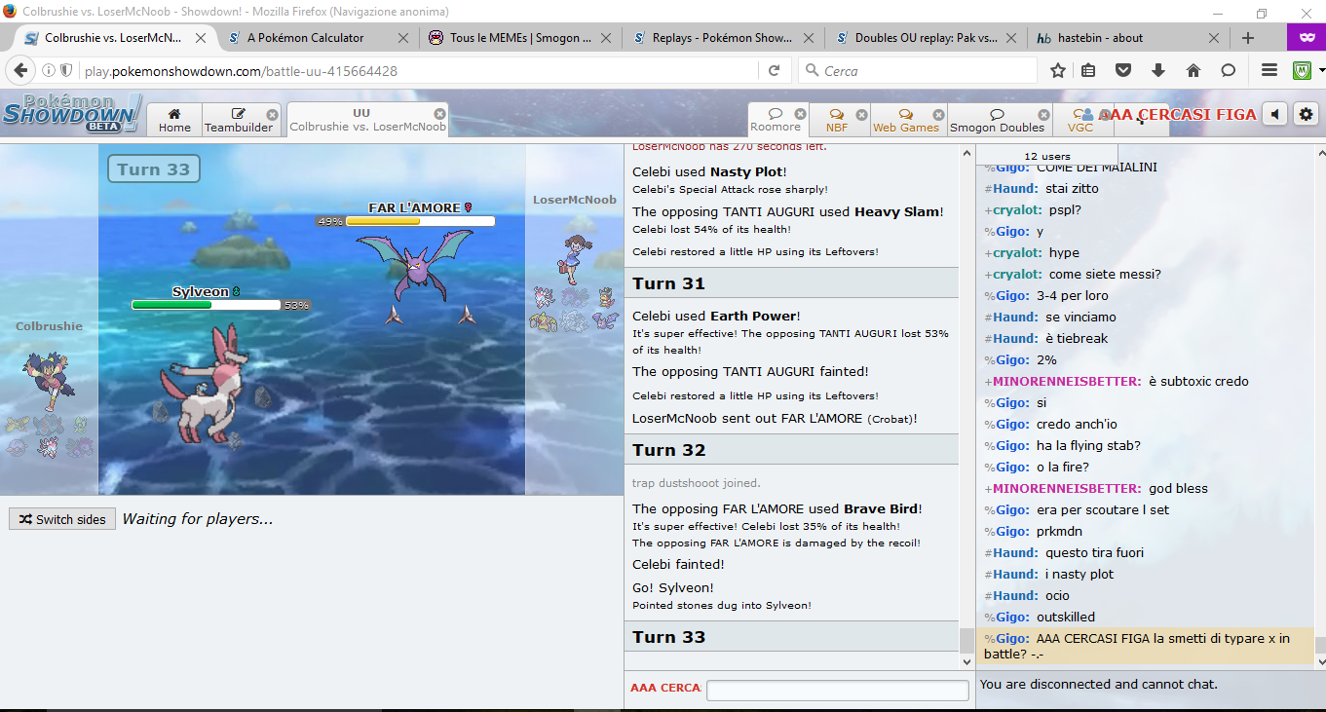Viewport: 1326px width, 712px height.
Task: Click username Haund on the ocio message
Action: tap(1016, 595)
